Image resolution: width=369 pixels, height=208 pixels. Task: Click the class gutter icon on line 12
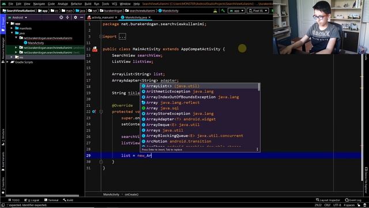point(95,49)
